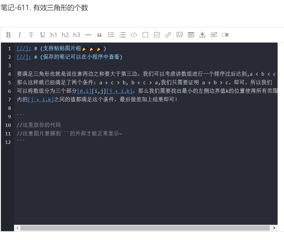Click the task list checkbox icon
The height and width of the screenshot is (240, 284).
point(156,35)
